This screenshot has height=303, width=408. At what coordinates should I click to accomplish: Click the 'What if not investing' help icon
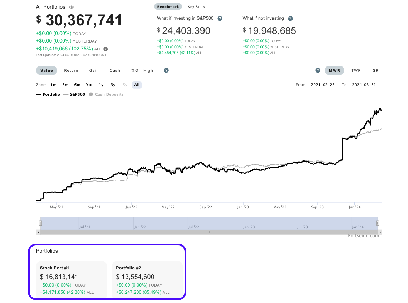pyautogui.click(x=290, y=19)
